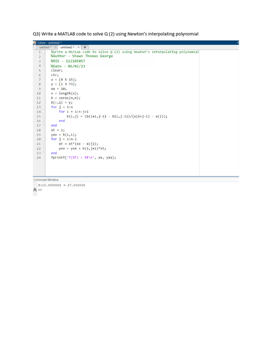Click the editor actions button at top right

point(238,43)
